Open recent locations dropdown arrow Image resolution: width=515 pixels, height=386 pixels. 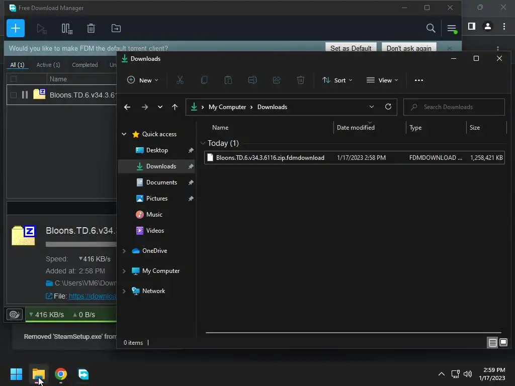pos(160,107)
